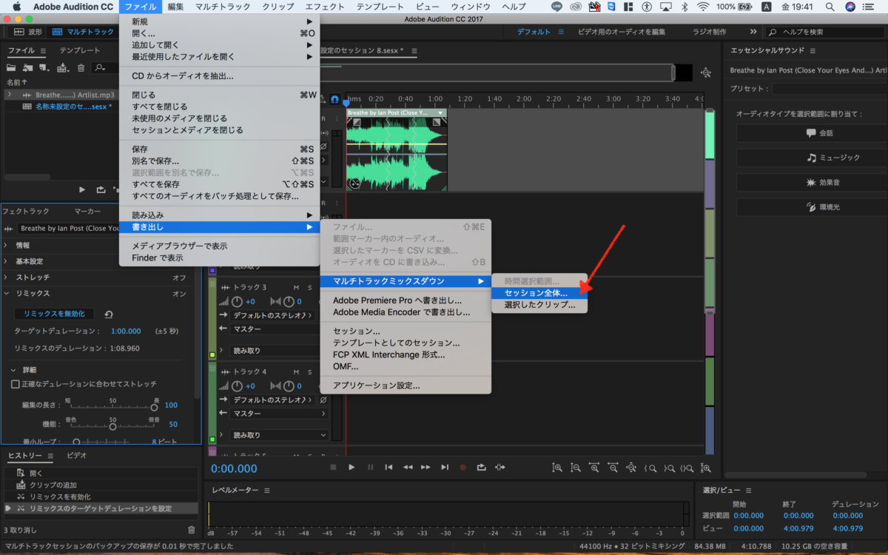Click the red record button
This screenshot has height=555, width=888.
[463, 467]
